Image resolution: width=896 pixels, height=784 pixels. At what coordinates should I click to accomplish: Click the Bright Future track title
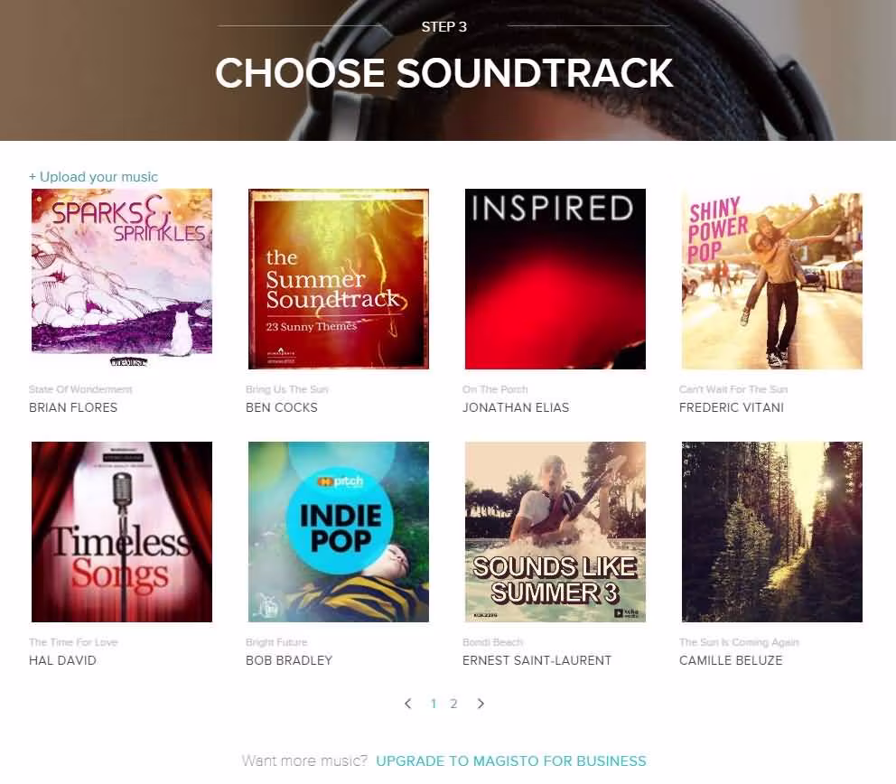pyautogui.click(x=276, y=642)
